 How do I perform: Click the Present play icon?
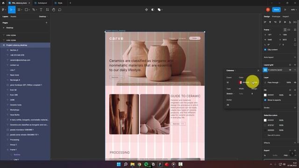(285, 10)
